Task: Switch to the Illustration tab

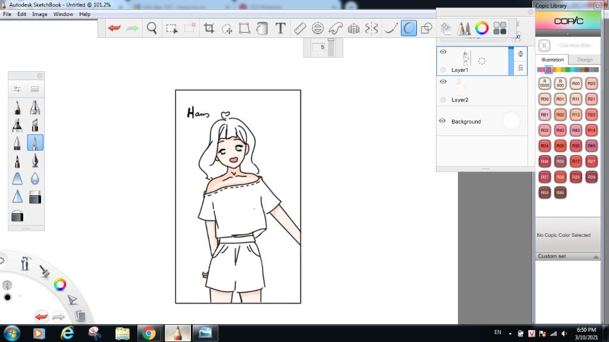Action: pos(553,60)
